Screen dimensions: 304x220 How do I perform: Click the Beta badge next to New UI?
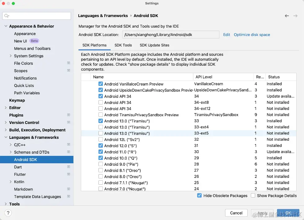(34, 41)
